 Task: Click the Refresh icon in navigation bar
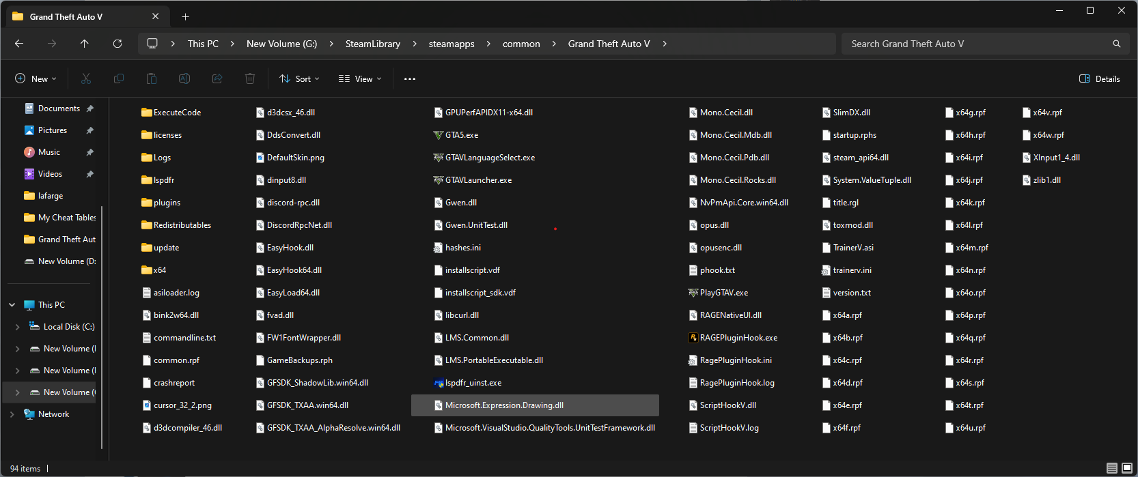[117, 44]
